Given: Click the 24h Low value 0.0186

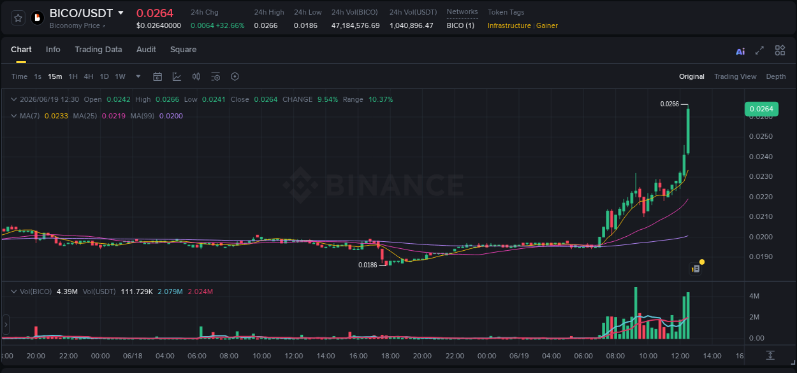Looking at the screenshot, I should click(305, 25).
